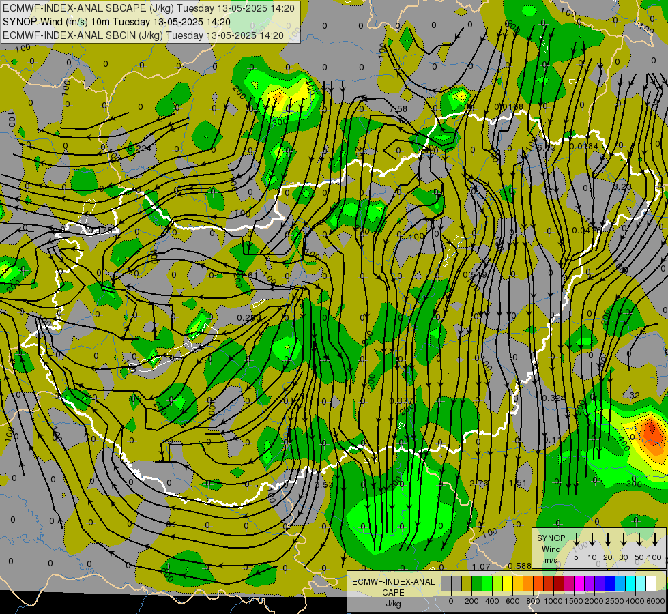Click the 5 m/s wind arrow in legend
Screen dimensions: 668x614
coord(577,539)
